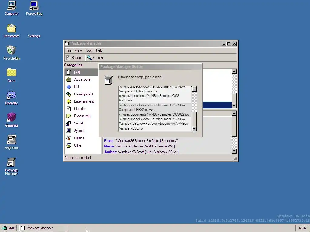Click package list scroll up arrow
The image size is (310, 232).
click(x=234, y=71)
